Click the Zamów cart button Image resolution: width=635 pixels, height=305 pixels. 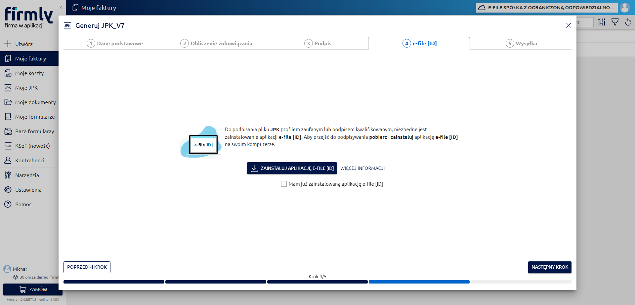coord(33,289)
